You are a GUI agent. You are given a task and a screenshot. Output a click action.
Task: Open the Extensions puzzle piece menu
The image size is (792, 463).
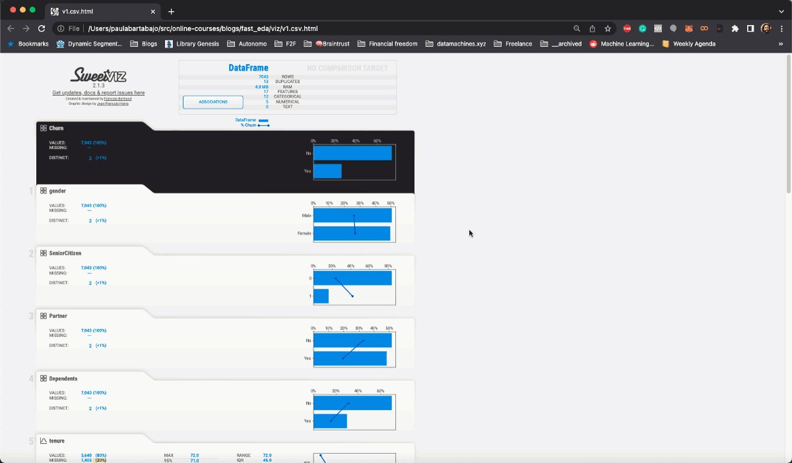point(735,28)
